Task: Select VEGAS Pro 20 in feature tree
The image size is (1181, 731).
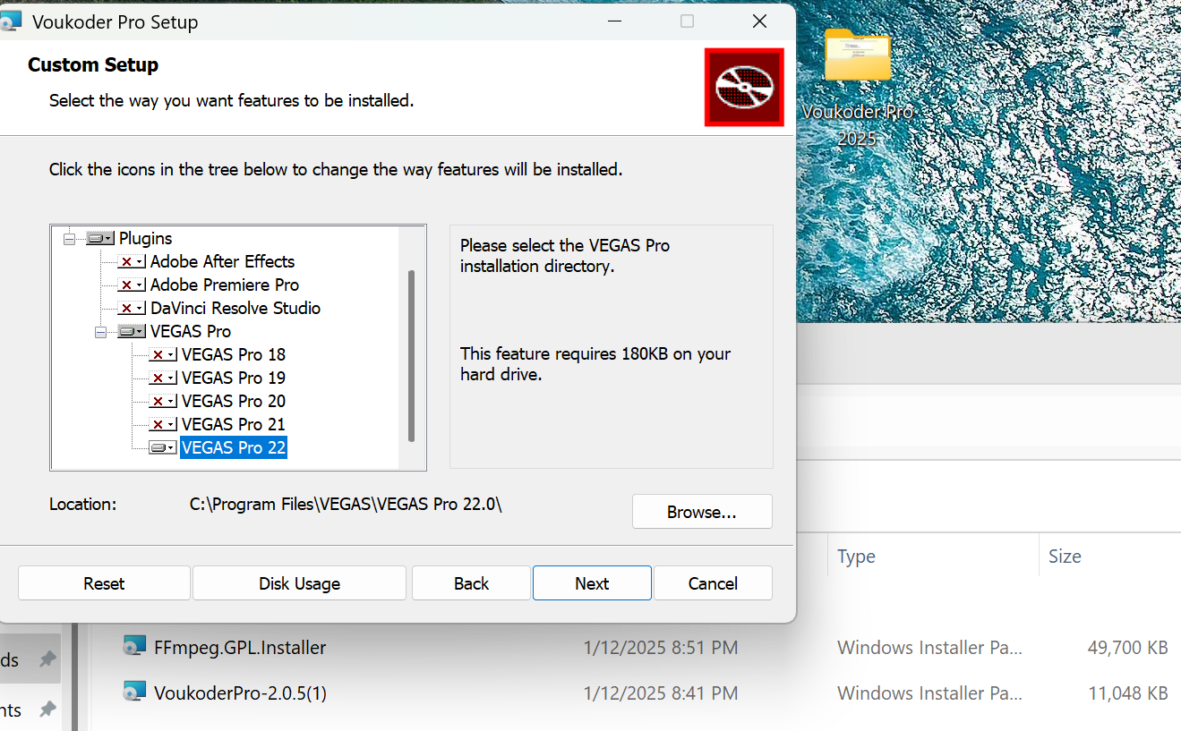Action: click(x=233, y=402)
